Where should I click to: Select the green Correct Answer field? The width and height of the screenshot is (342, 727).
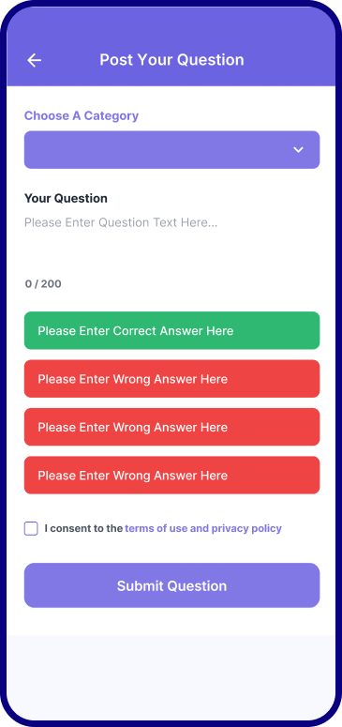tap(171, 330)
